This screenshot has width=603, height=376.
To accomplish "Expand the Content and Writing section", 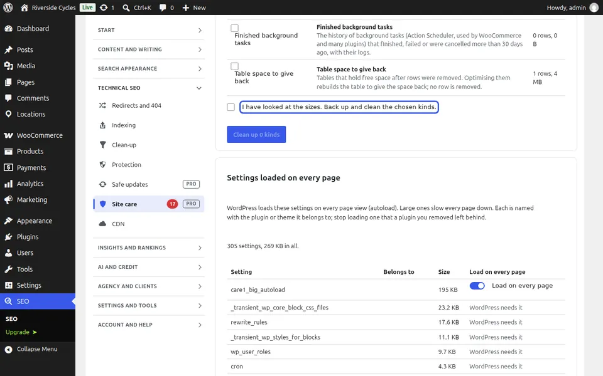I will [148, 50].
